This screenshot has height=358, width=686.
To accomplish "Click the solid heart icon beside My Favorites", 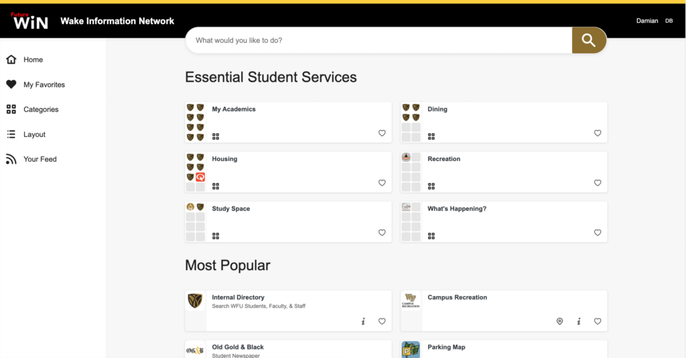I will tap(11, 84).
